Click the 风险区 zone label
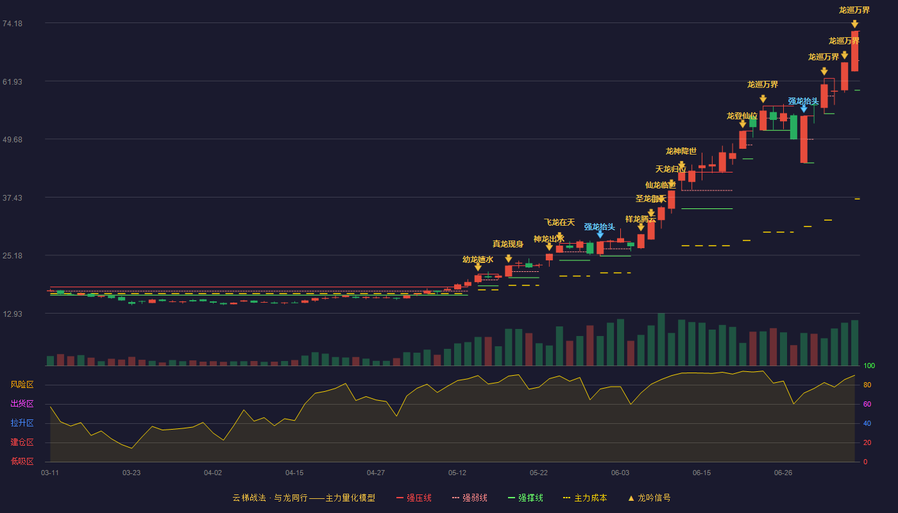Image resolution: width=898 pixels, height=513 pixels. (22, 385)
